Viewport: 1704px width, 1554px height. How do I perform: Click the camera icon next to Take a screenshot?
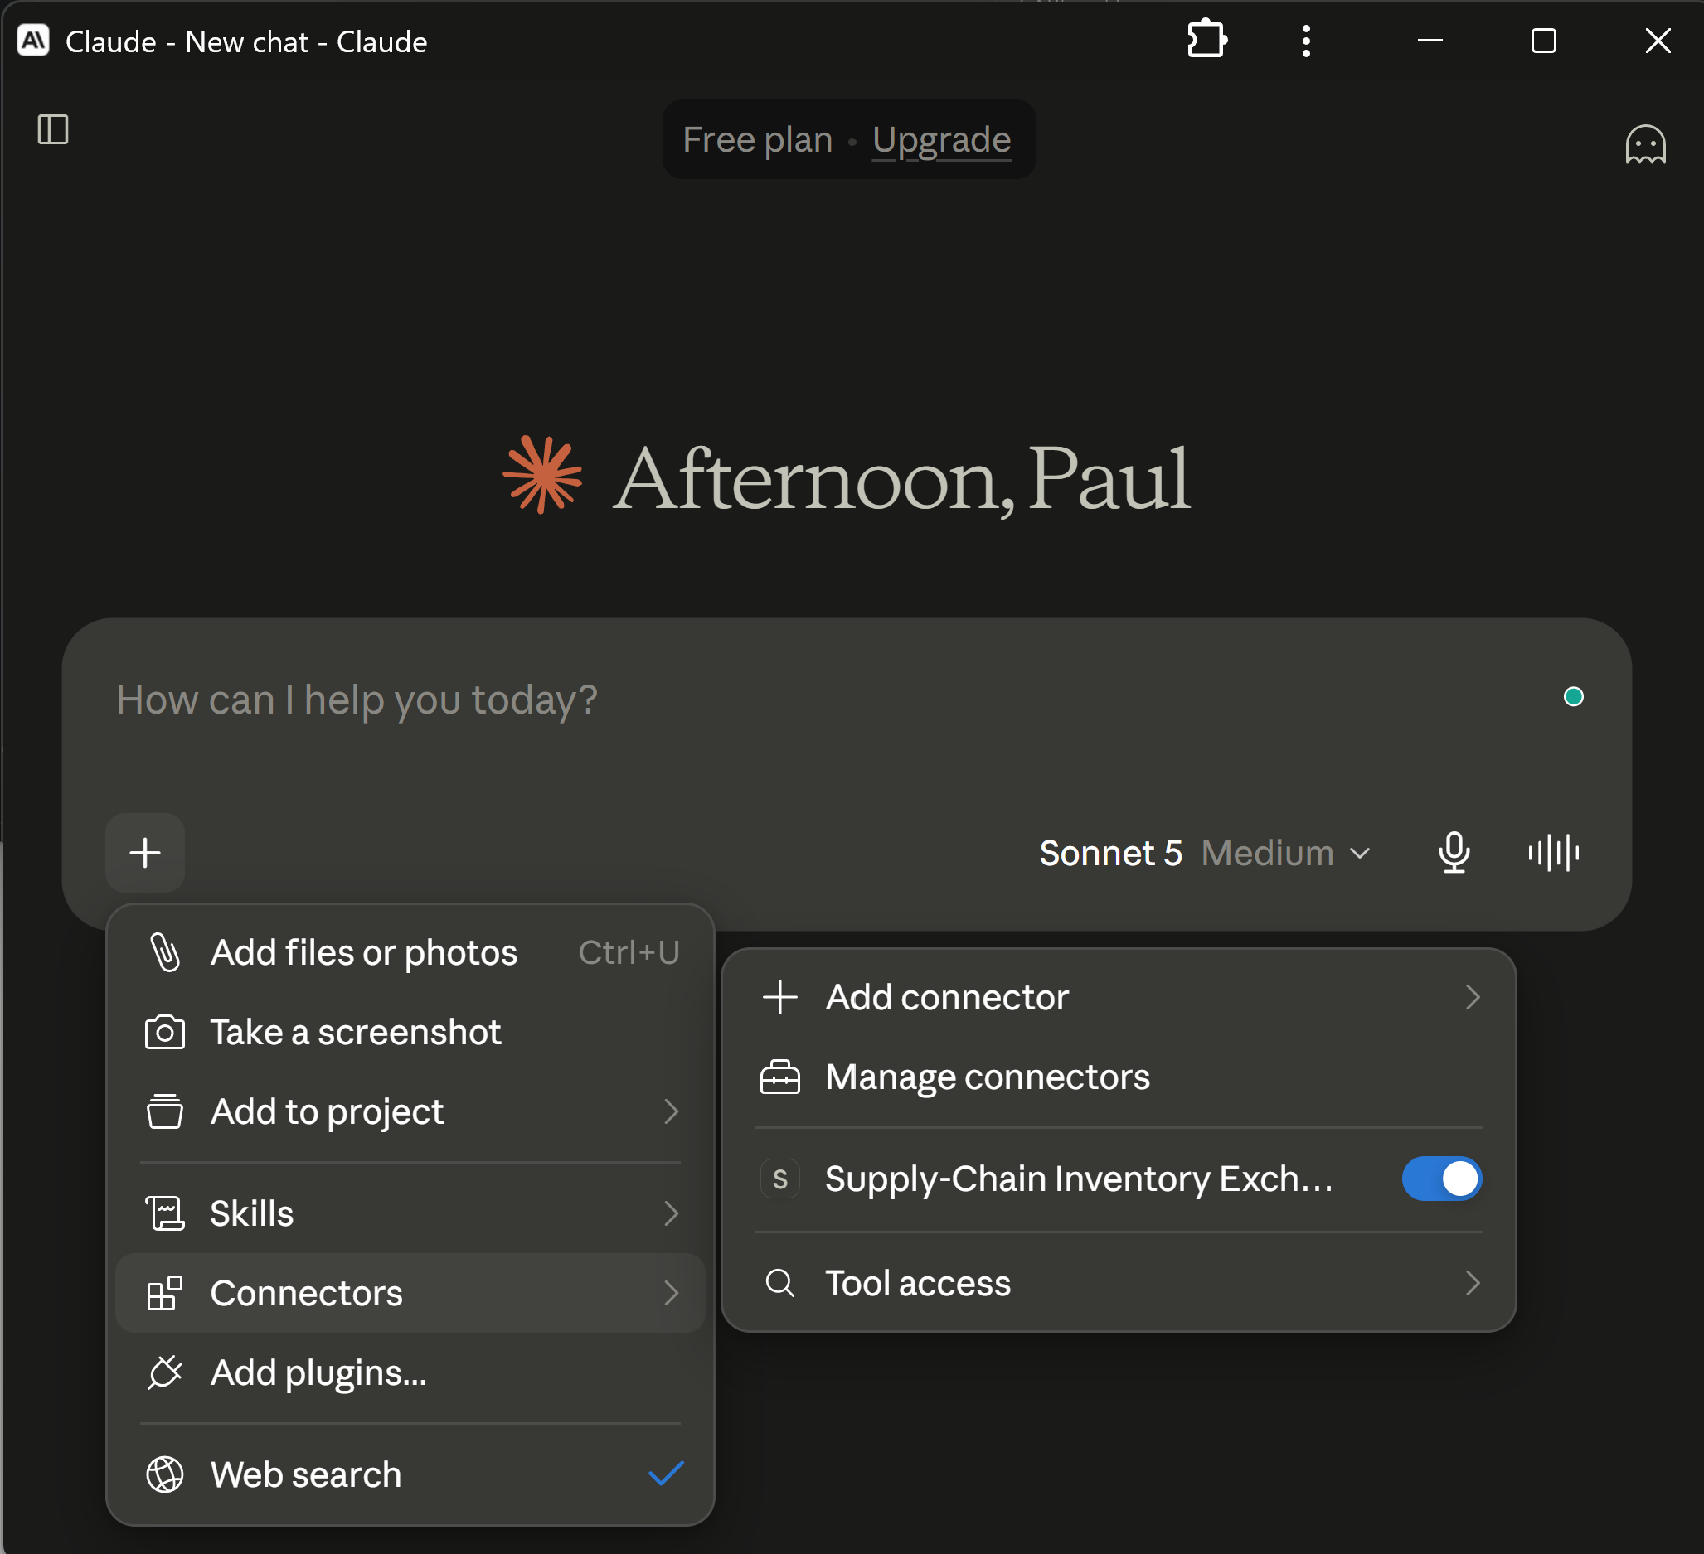[x=165, y=1032]
